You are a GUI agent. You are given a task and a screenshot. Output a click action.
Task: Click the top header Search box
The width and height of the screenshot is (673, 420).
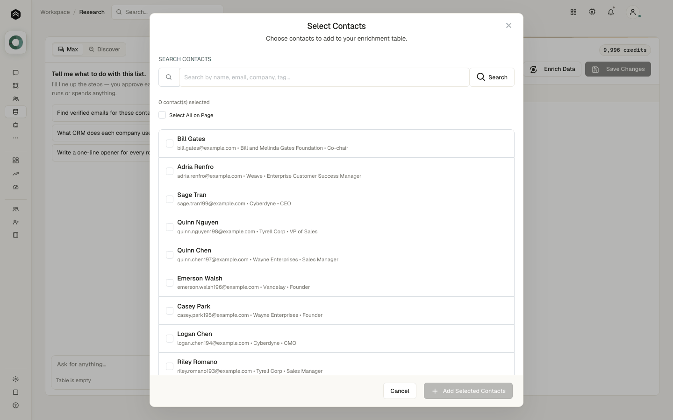167,12
